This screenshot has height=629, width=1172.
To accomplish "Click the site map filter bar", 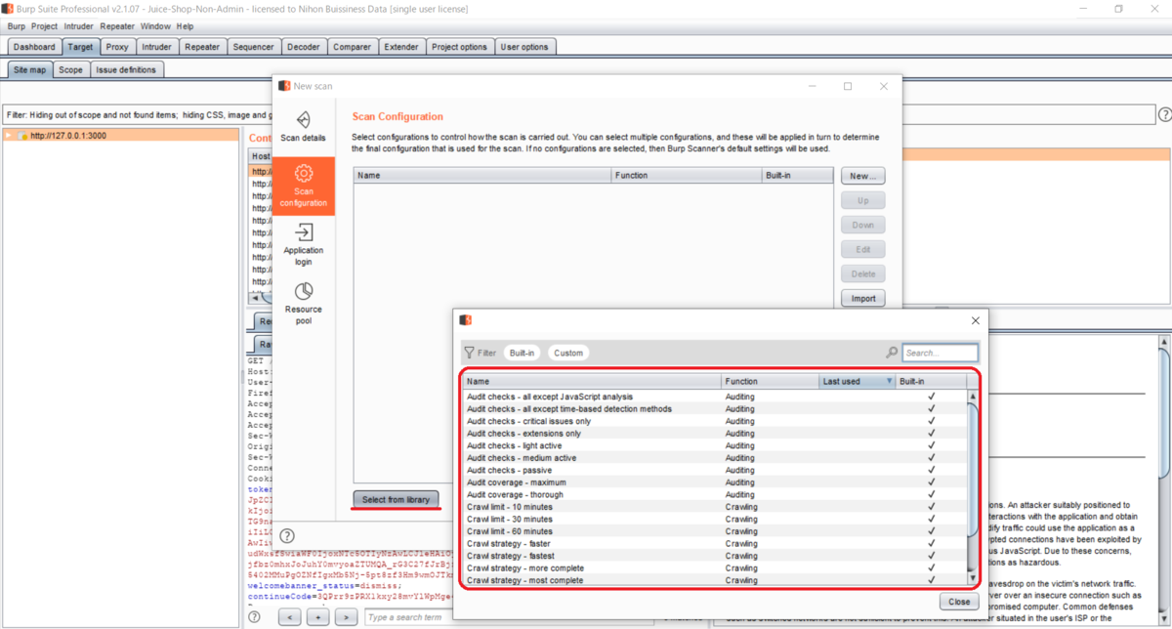I will 578,115.
